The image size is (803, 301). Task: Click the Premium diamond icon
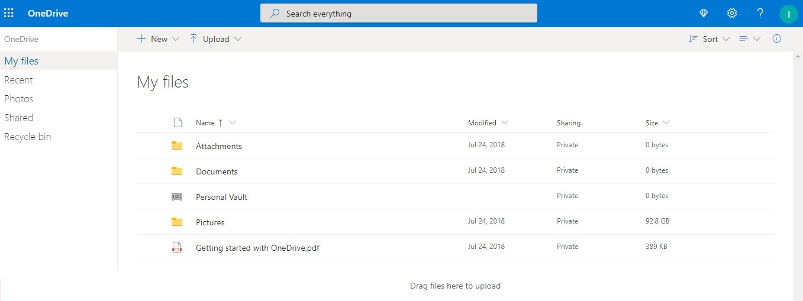pyautogui.click(x=704, y=13)
